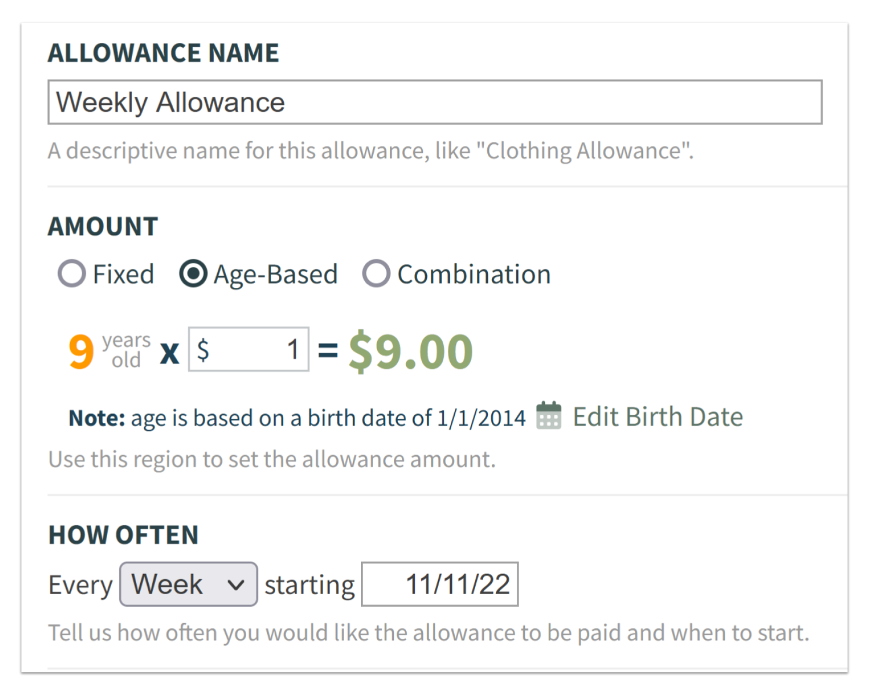Click the dollar amount per year field
This screenshot has width=869, height=695.
249,349
